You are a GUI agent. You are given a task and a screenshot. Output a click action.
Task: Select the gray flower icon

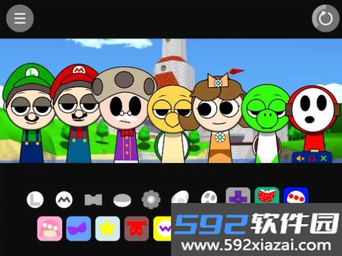(x=151, y=200)
